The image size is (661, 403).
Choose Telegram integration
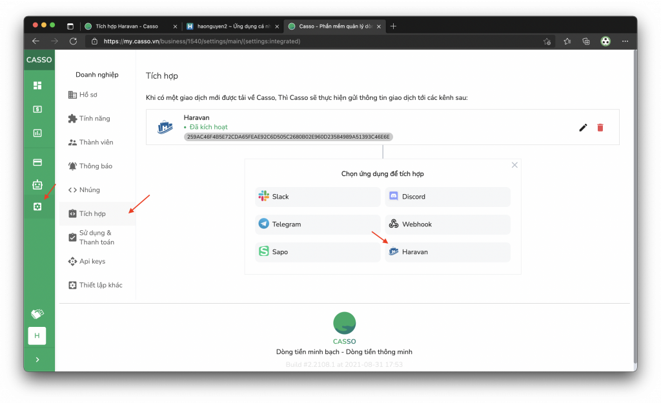[x=318, y=224]
